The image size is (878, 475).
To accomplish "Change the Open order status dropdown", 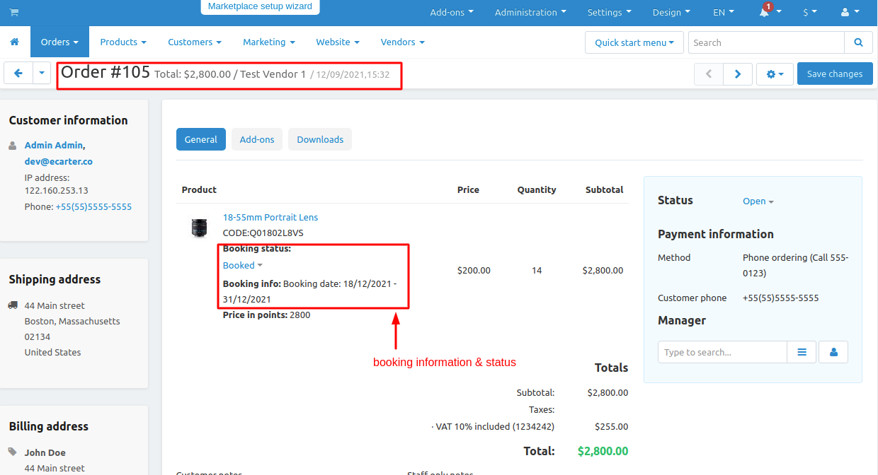I will tap(758, 201).
